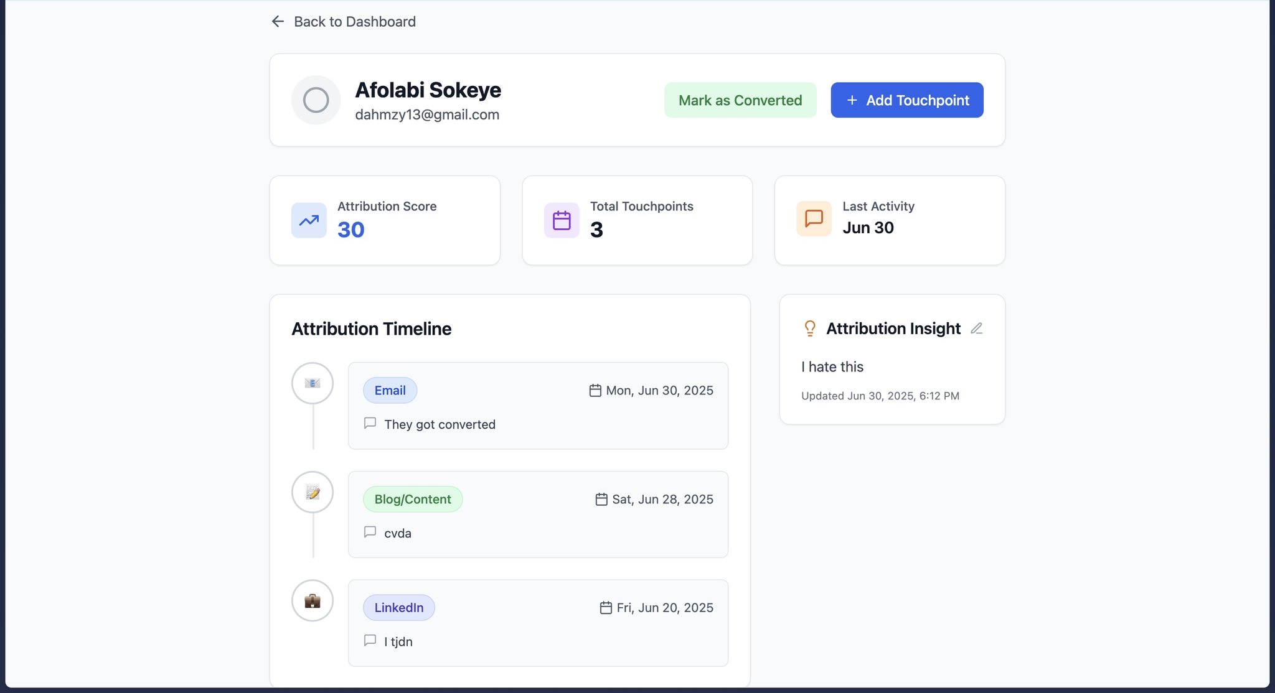This screenshot has height=693, width=1275.
Task: Click the Attribution Score trend icon
Action: pos(309,220)
